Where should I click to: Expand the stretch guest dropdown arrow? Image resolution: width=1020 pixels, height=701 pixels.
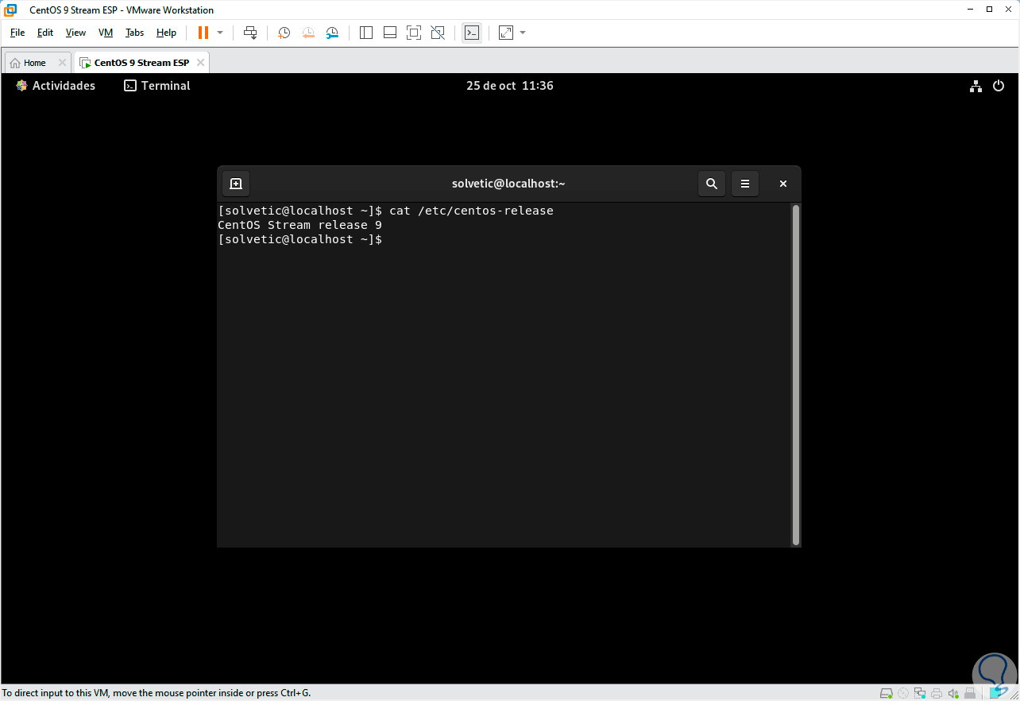tap(523, 33)
